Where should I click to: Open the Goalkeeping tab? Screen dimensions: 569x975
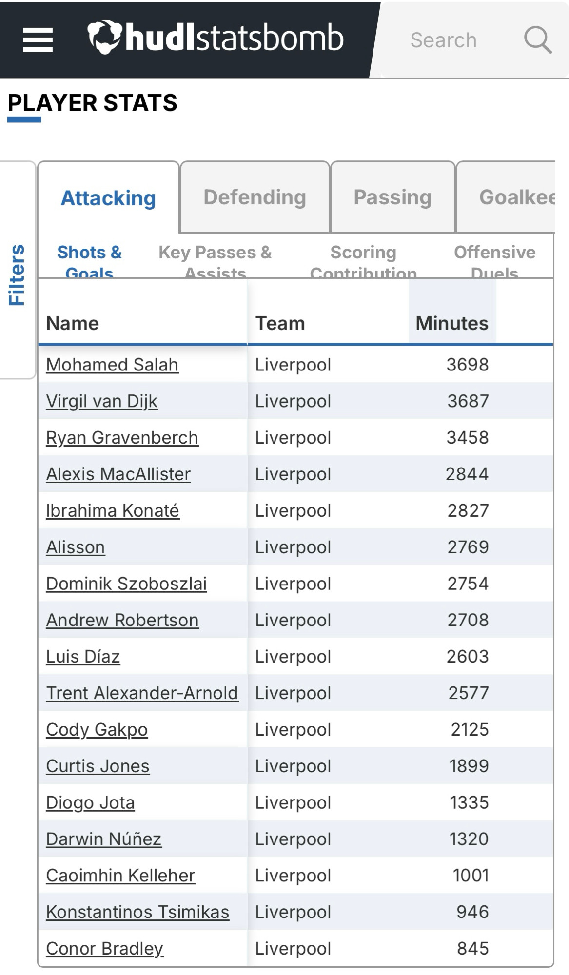(506, 197)
